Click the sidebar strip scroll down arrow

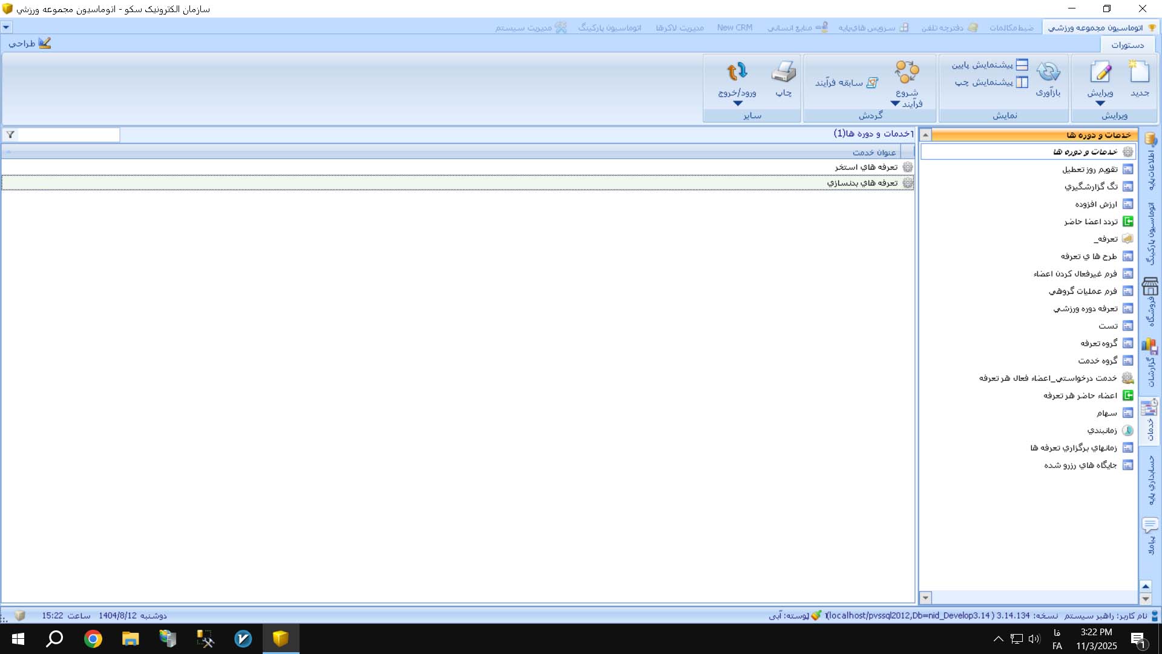point(1145,599)
